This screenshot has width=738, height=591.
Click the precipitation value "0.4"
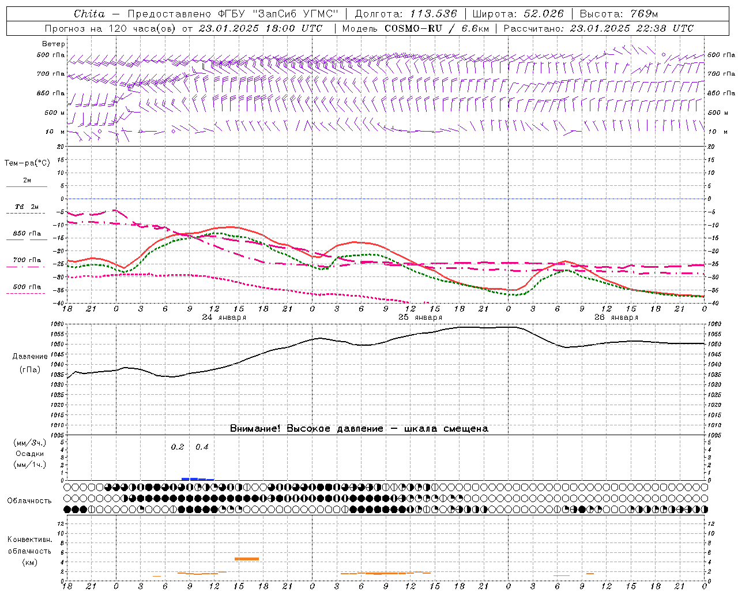202,447
